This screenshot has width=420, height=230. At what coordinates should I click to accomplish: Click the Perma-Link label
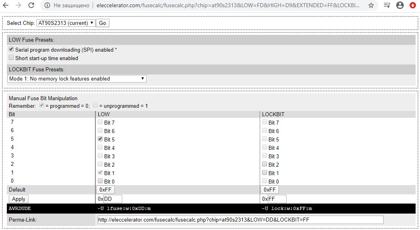[23, 220]
